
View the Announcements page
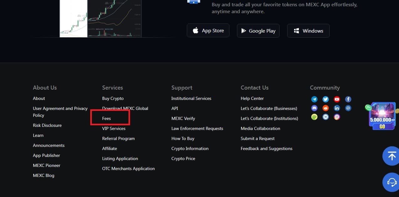[x=49, y=145]
